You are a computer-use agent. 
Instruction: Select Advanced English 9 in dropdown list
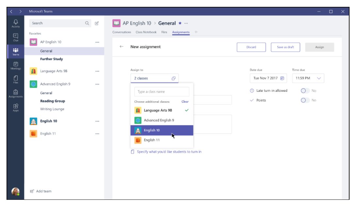pyautogui.click(x=162, y=120)
